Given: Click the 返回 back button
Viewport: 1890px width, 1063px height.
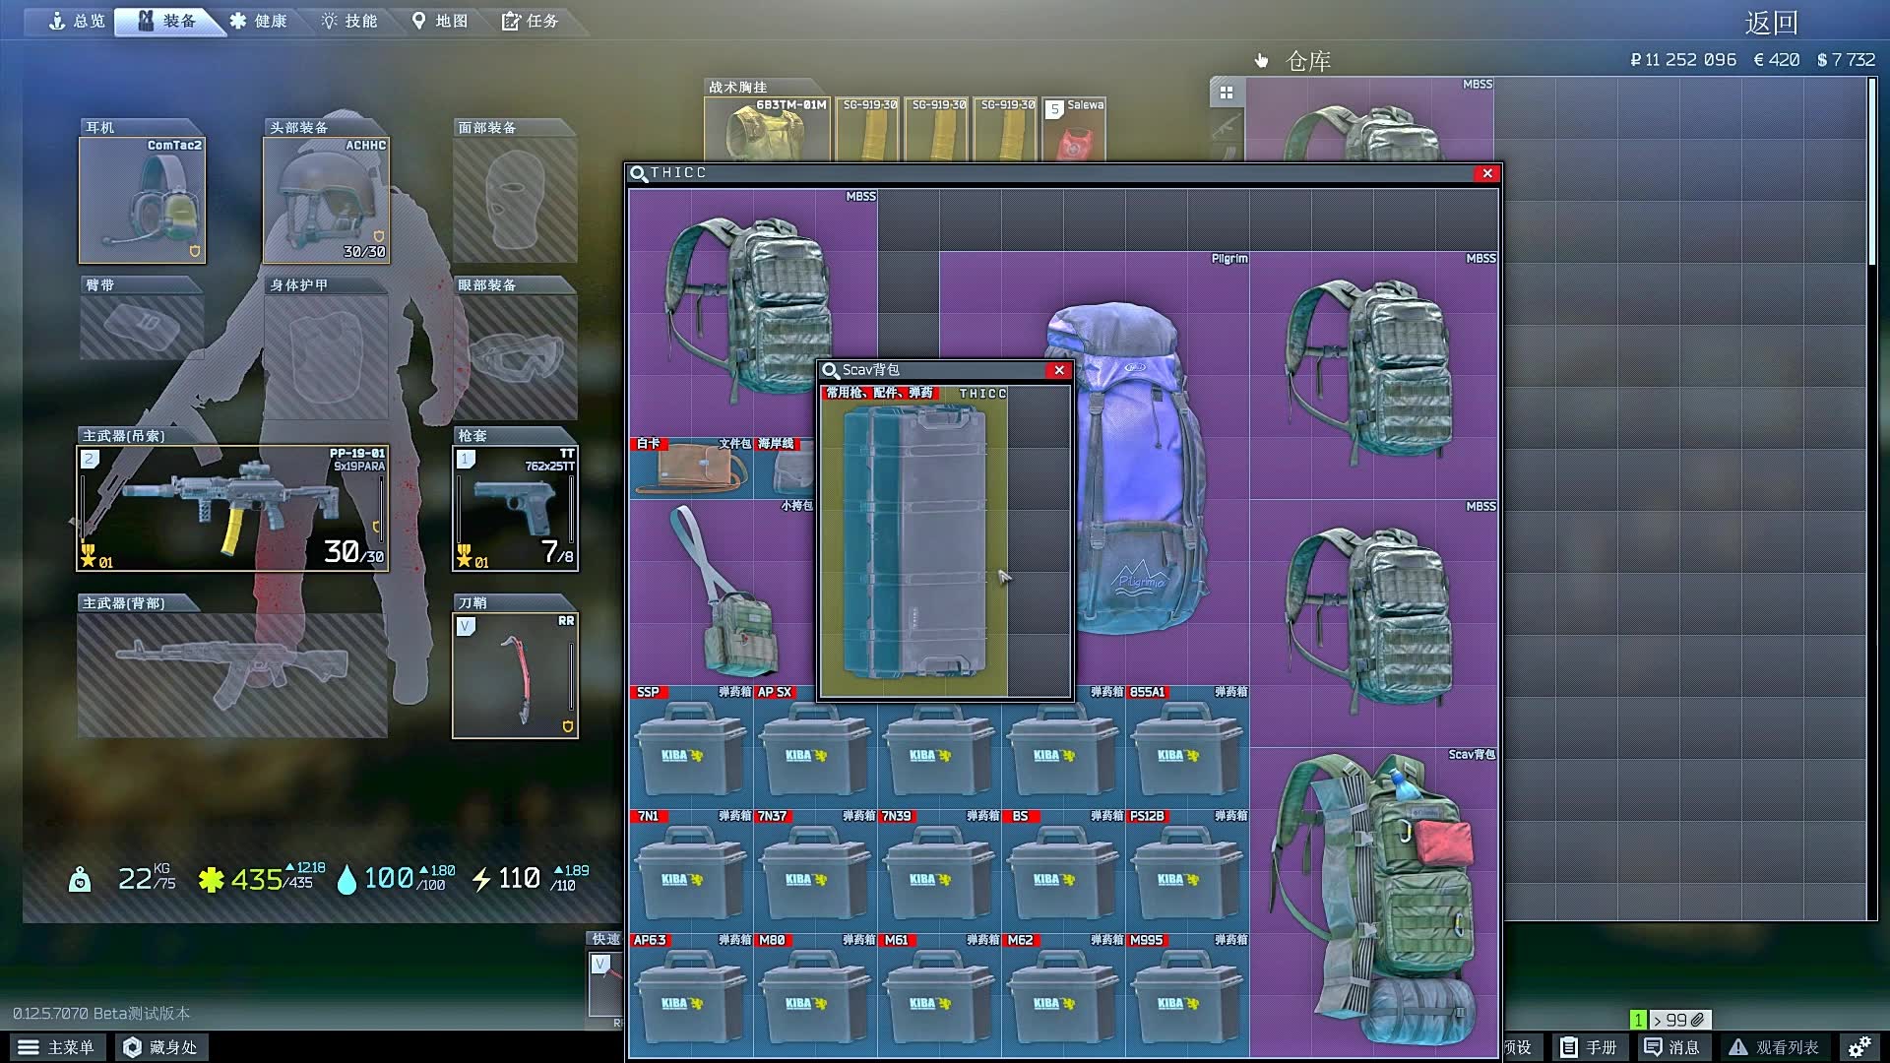Looking at the screenshot, I should (x=1771, y=23).
